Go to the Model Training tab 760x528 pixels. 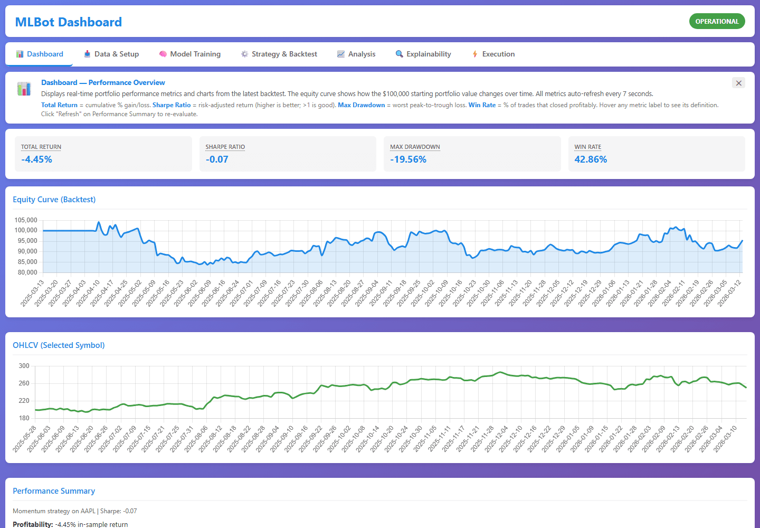(190, 54)
